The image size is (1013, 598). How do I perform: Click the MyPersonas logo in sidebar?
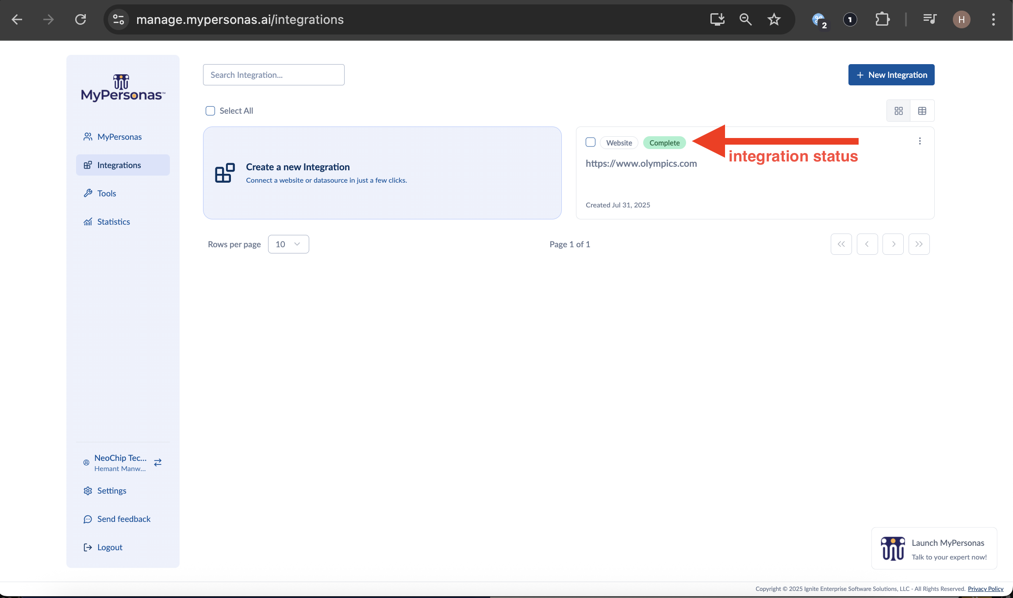tap(123, 88)
